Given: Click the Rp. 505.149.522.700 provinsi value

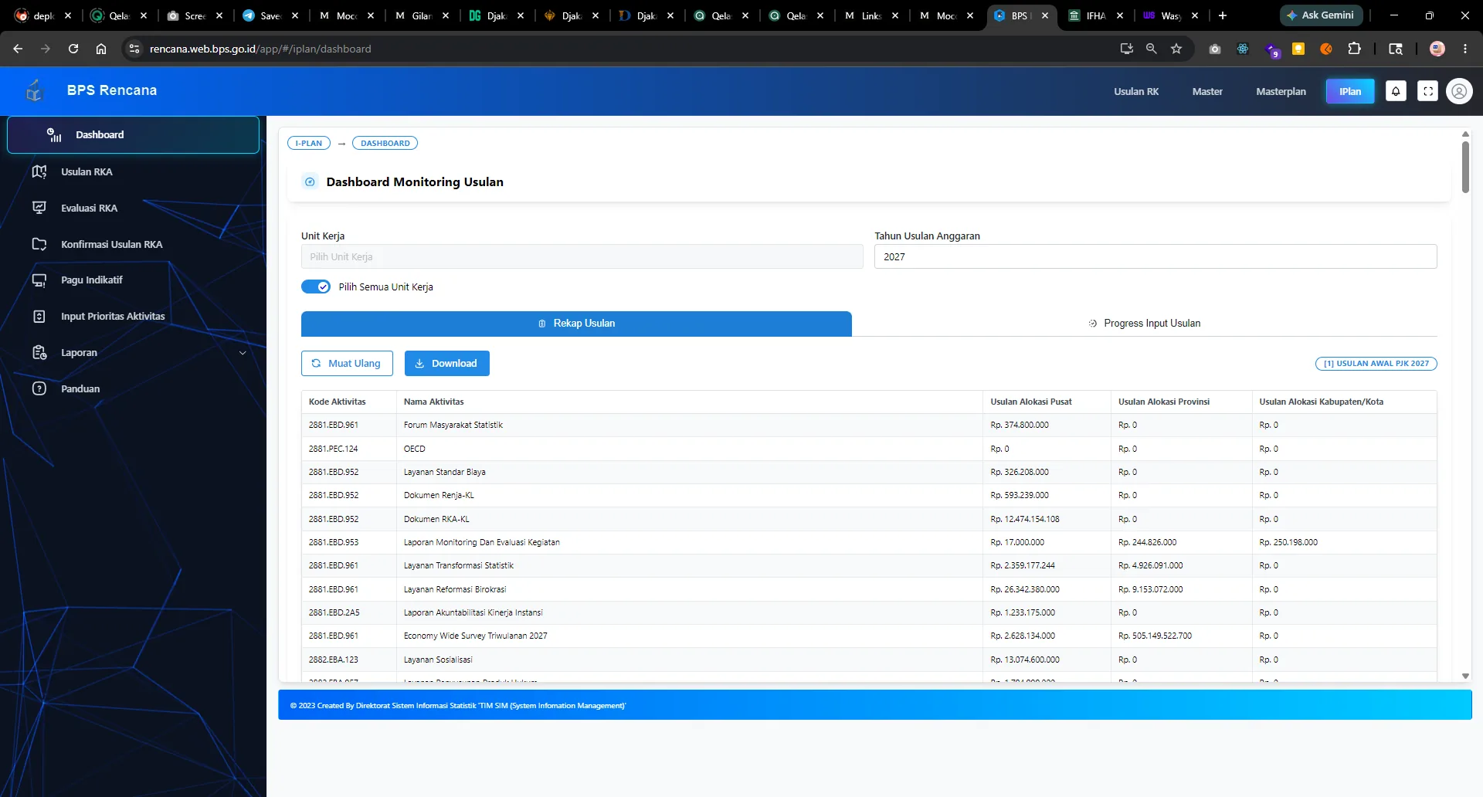Looking at the screenshot, I should pyautogui.click(x=1155, y=636).
